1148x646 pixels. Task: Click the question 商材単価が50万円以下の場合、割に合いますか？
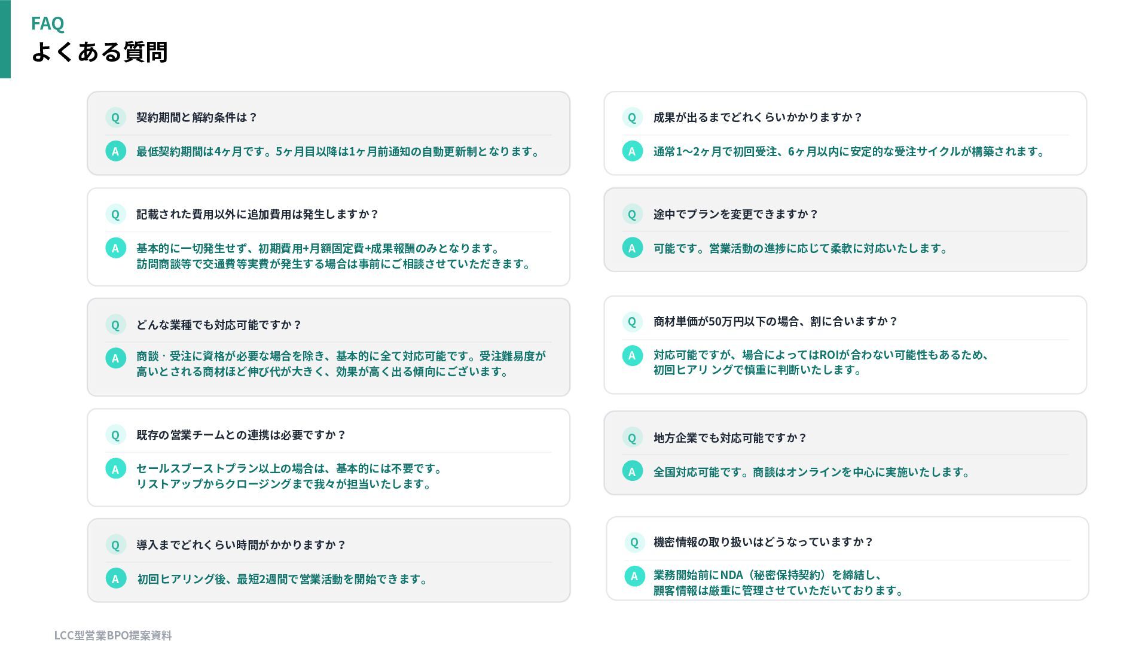pos(775,321)
